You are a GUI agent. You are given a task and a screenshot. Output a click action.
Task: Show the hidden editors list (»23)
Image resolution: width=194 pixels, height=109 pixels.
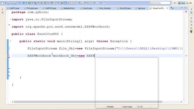(x=172, y=8)
